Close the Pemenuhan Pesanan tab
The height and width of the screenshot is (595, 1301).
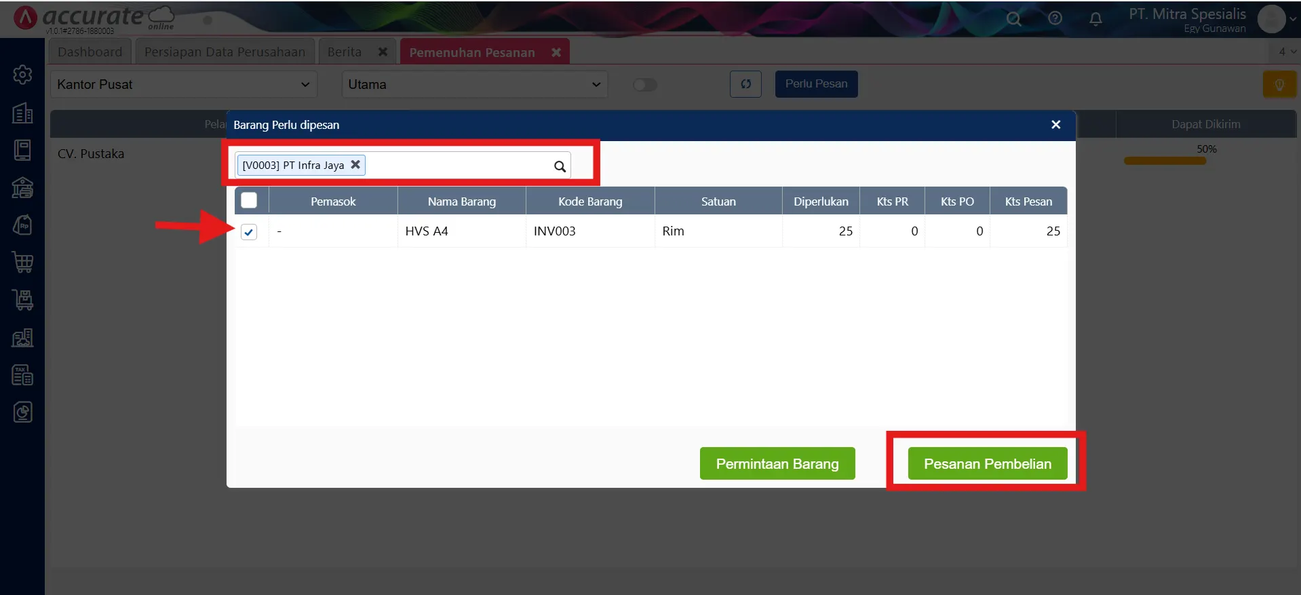click(556, 52)
